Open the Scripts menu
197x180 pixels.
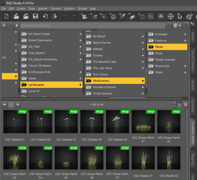point(83,8)
